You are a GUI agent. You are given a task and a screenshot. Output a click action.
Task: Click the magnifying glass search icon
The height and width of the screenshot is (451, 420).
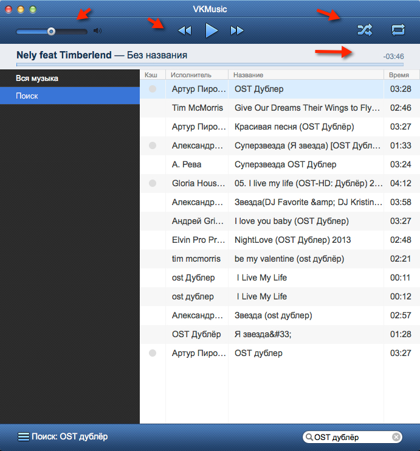pos(309,437)
